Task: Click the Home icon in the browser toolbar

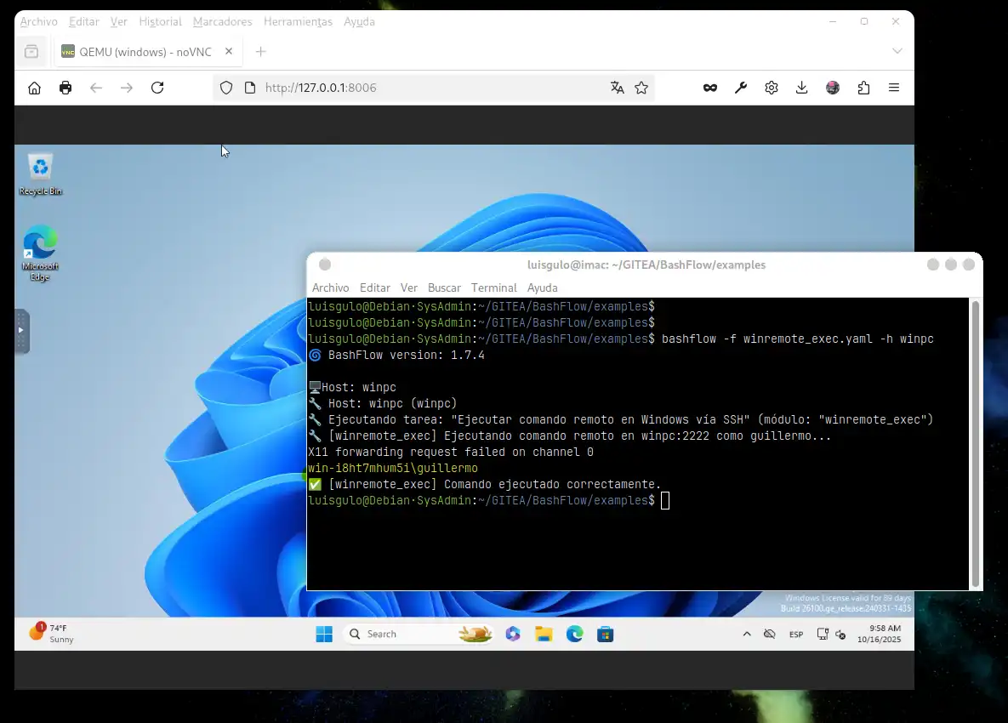Action: [34, 87]
